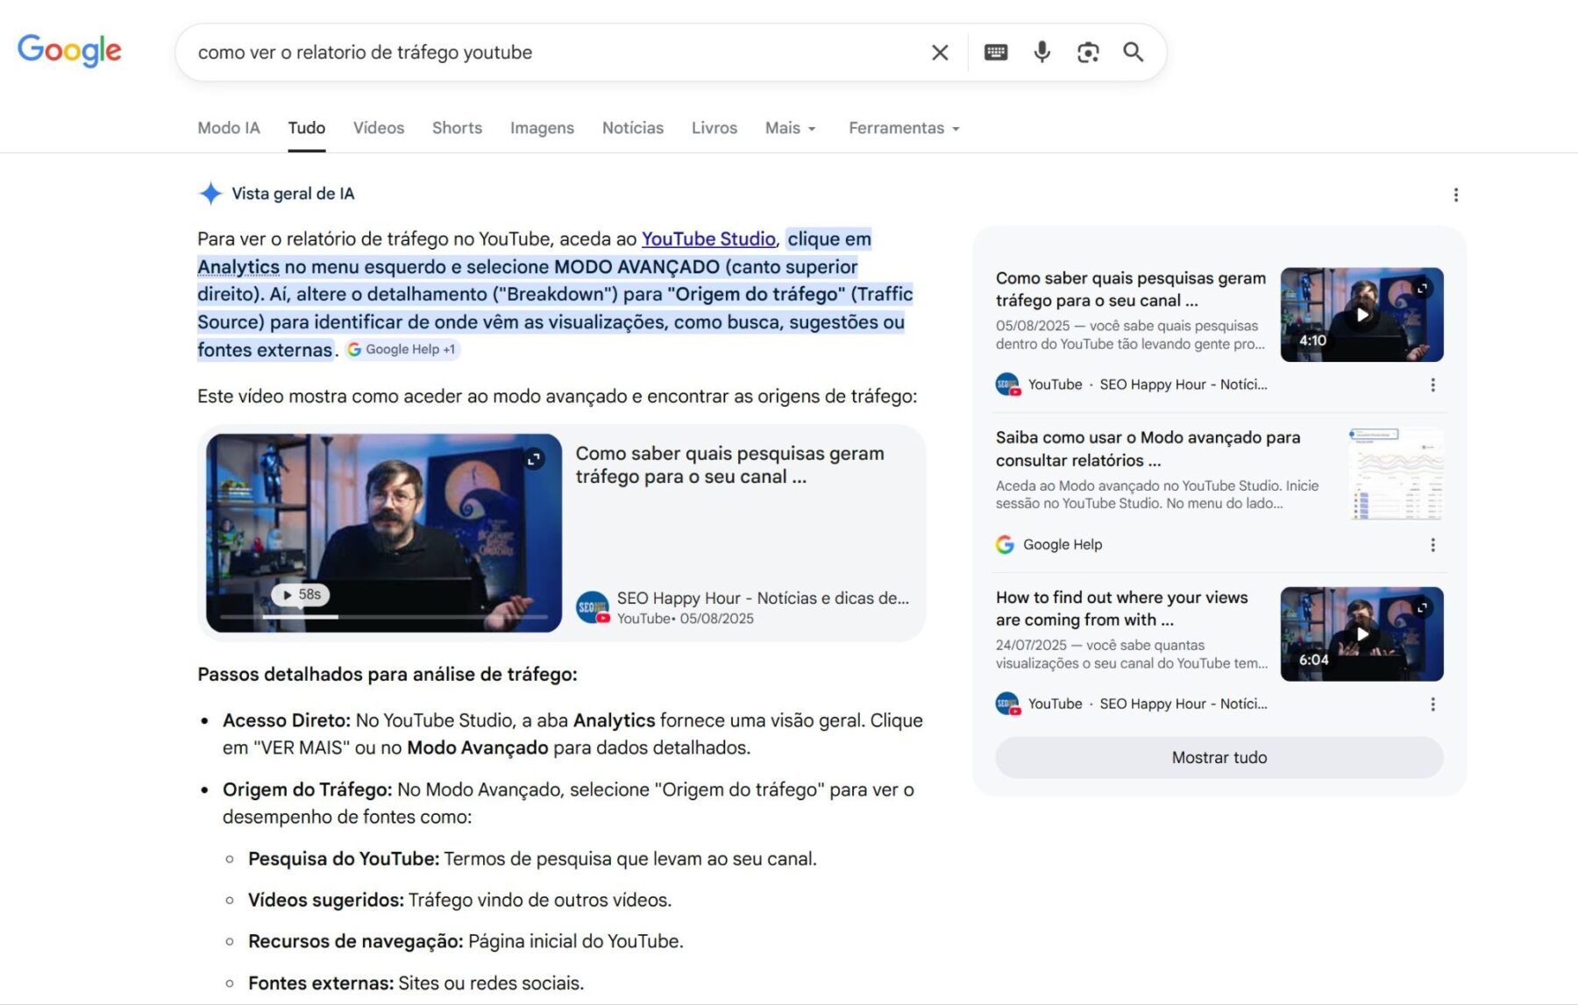
Task: Open the Google Help +1 source chip
Action: click(402, 349)
